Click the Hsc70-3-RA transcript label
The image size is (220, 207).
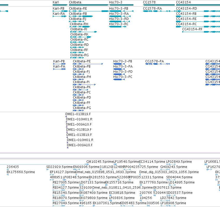click(119, 14)
